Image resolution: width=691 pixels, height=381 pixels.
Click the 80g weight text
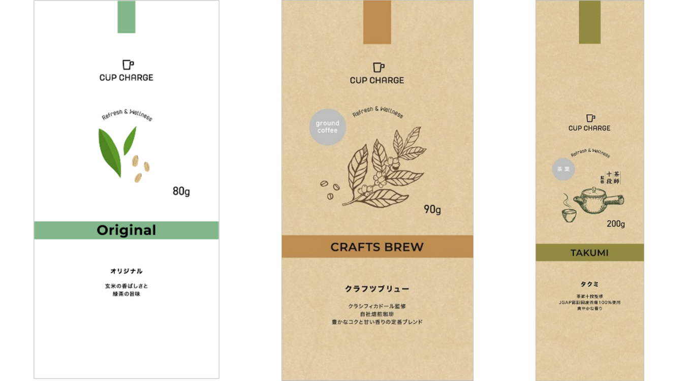[181, 192]
